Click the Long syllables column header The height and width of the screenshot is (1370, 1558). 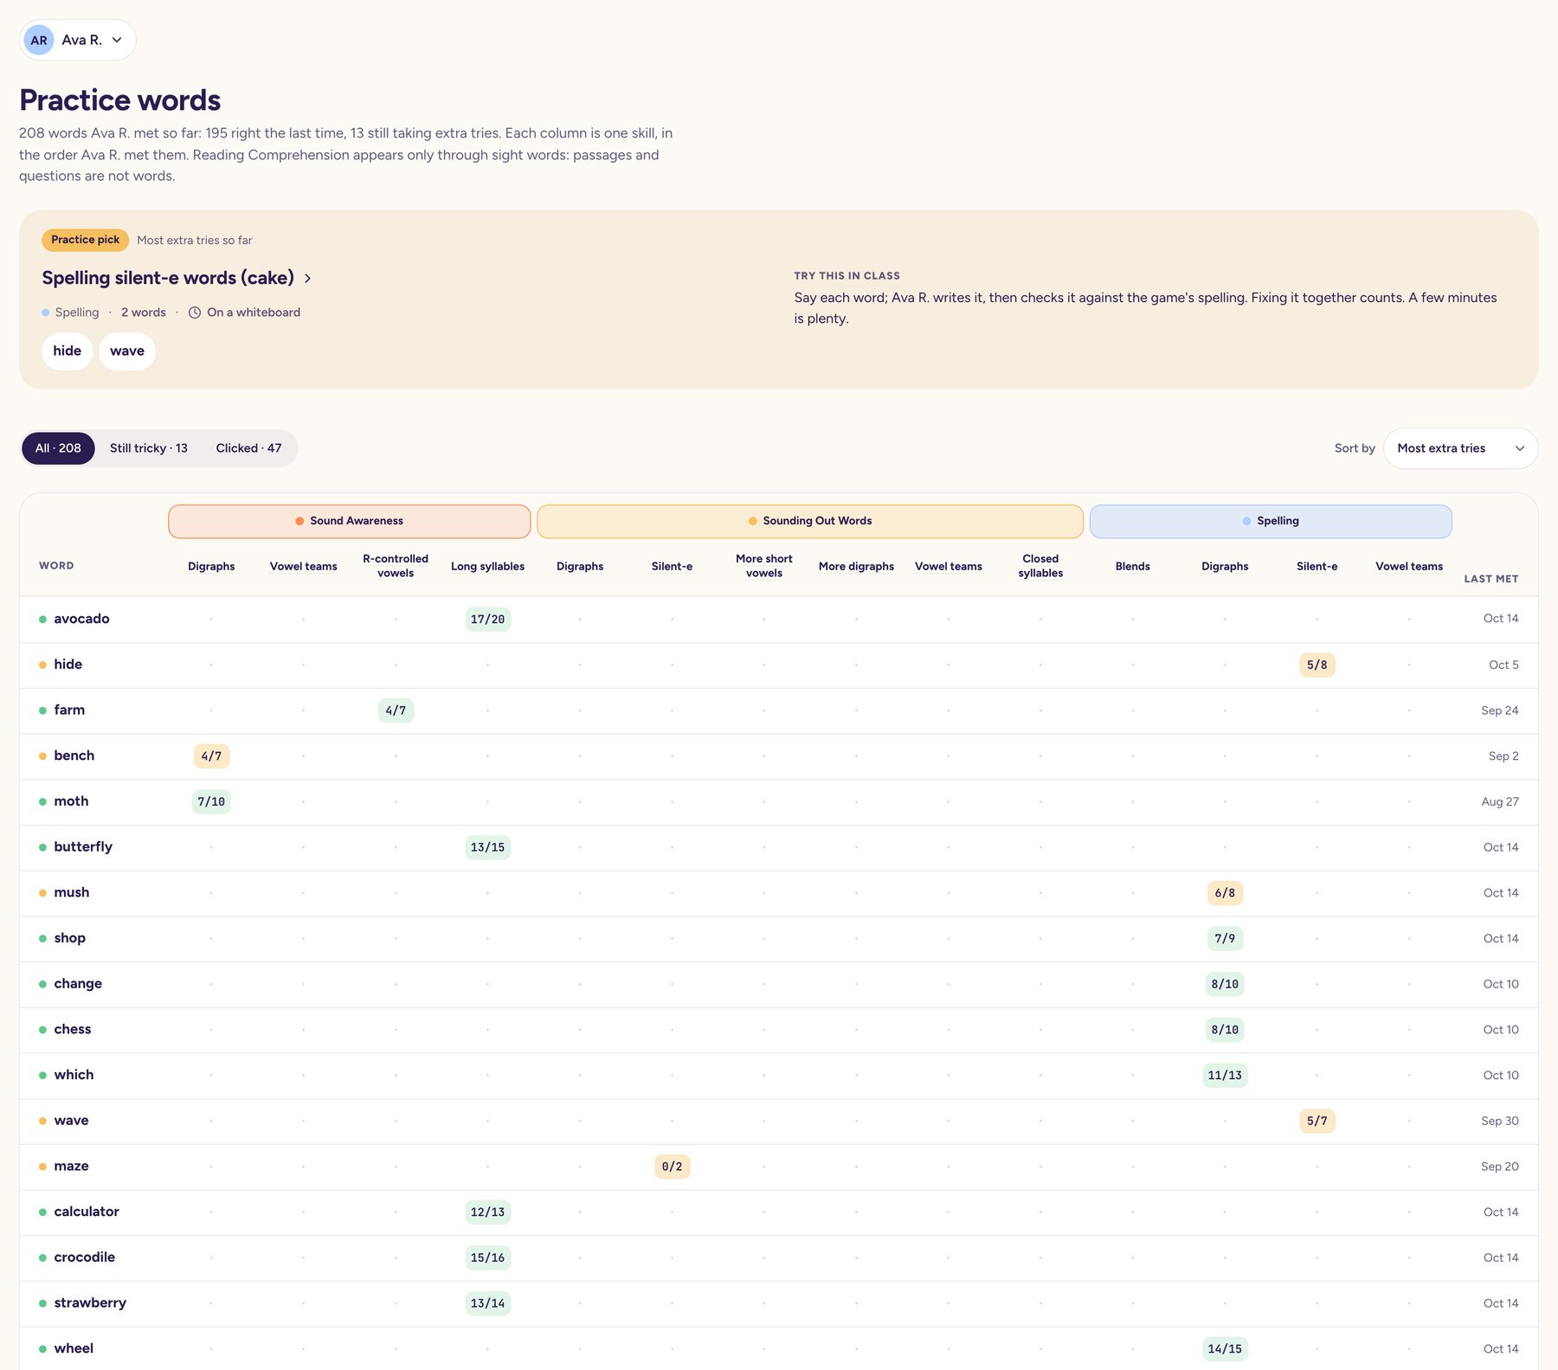pos(487,566)
